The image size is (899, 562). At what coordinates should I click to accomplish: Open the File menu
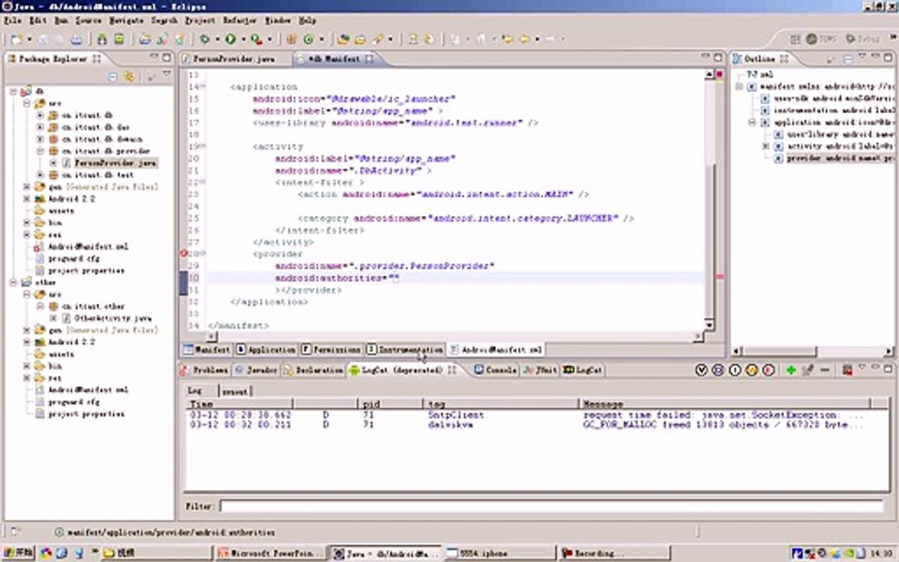coord(12,20)
